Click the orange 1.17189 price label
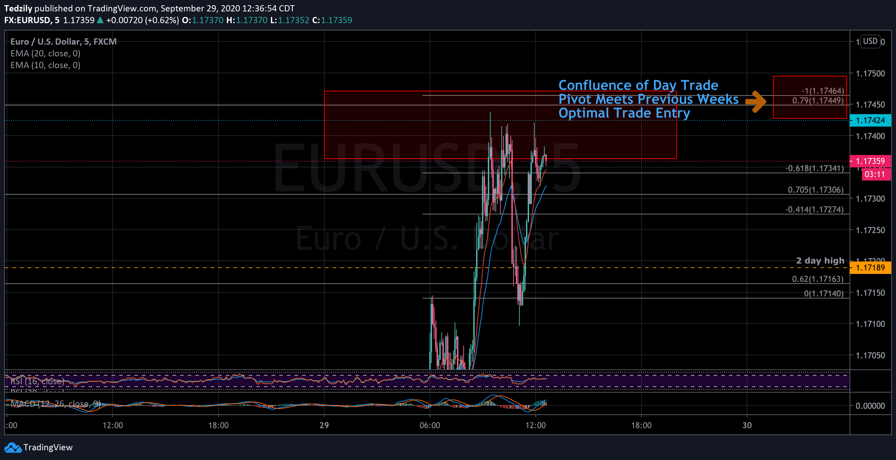 pos(870,268)
